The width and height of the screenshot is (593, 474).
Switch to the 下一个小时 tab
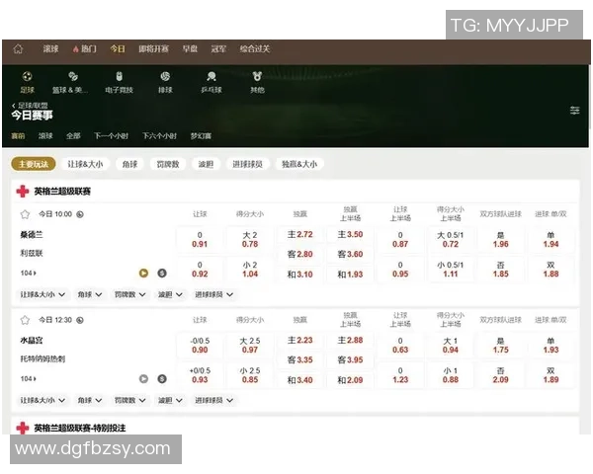pos(111,135)
